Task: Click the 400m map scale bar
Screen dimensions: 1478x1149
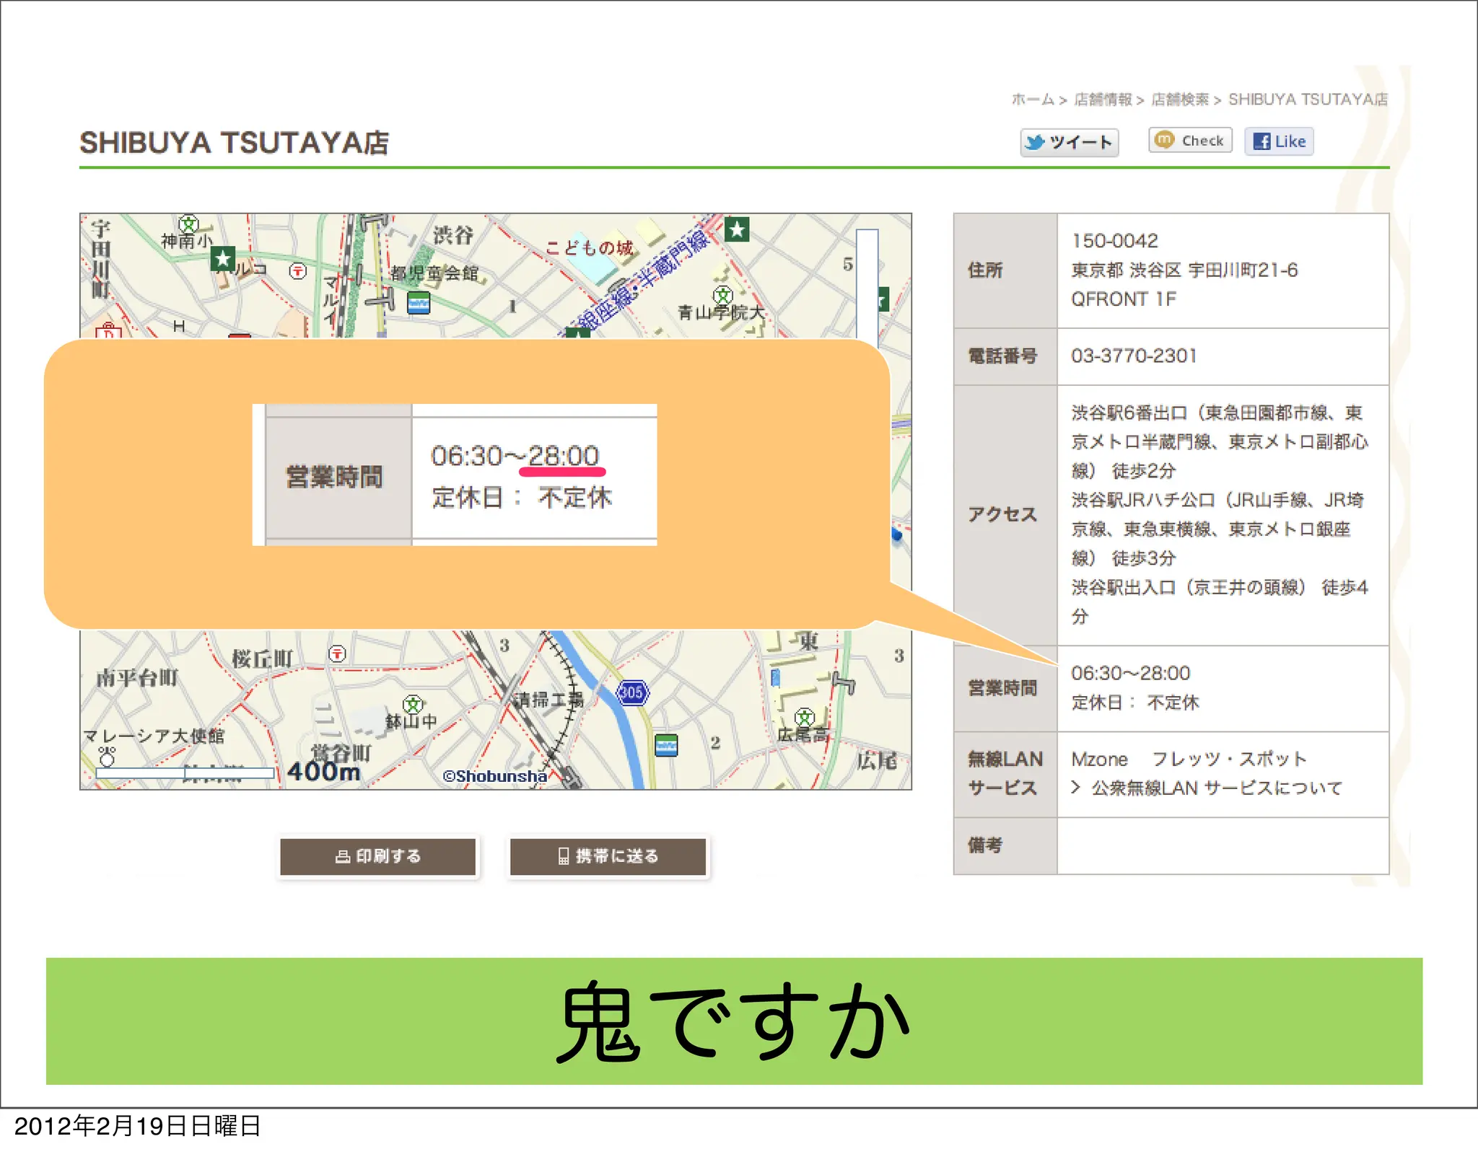Action: [x=185, y=773]
